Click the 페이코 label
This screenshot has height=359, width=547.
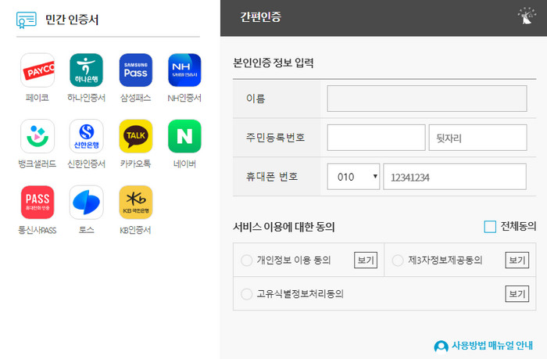click(x=38, y=98)
